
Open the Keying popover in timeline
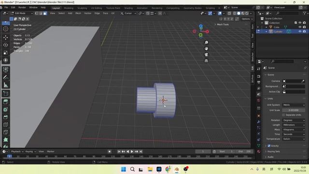point(30,151)
